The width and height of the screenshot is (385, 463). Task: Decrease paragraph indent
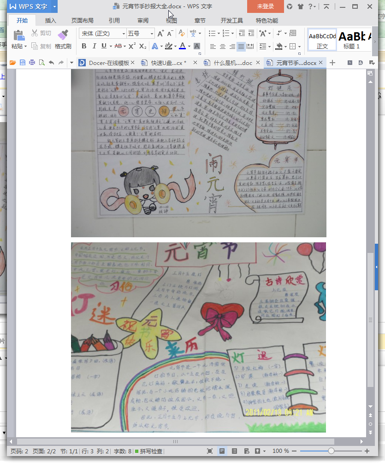click(x=242, y=33)
